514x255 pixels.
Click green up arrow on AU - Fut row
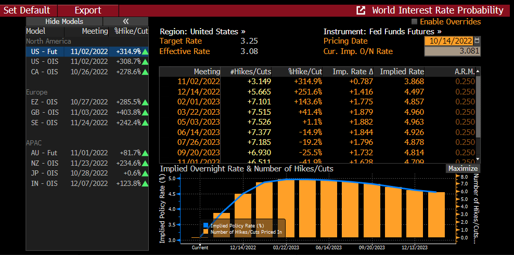click(x=145, y=153)
